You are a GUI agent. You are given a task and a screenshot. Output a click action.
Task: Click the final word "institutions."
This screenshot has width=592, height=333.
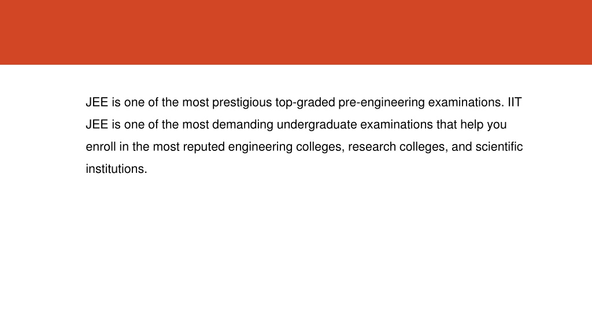point(116,169)
